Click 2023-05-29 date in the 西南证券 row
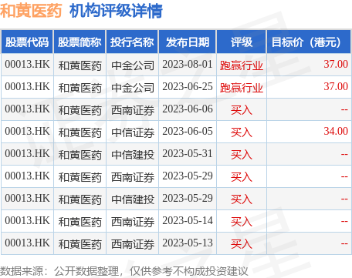This screenshot has height=278, width=352. (188, 176)
